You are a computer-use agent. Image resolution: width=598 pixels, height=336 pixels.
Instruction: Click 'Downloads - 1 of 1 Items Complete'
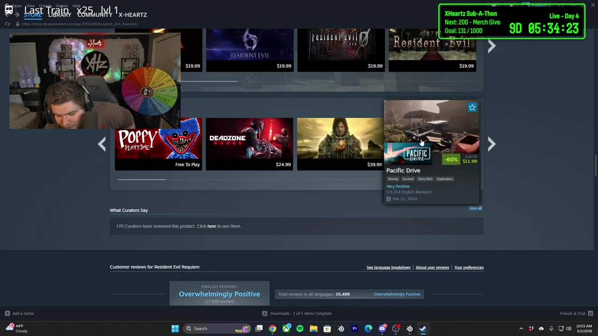(300, 314)
